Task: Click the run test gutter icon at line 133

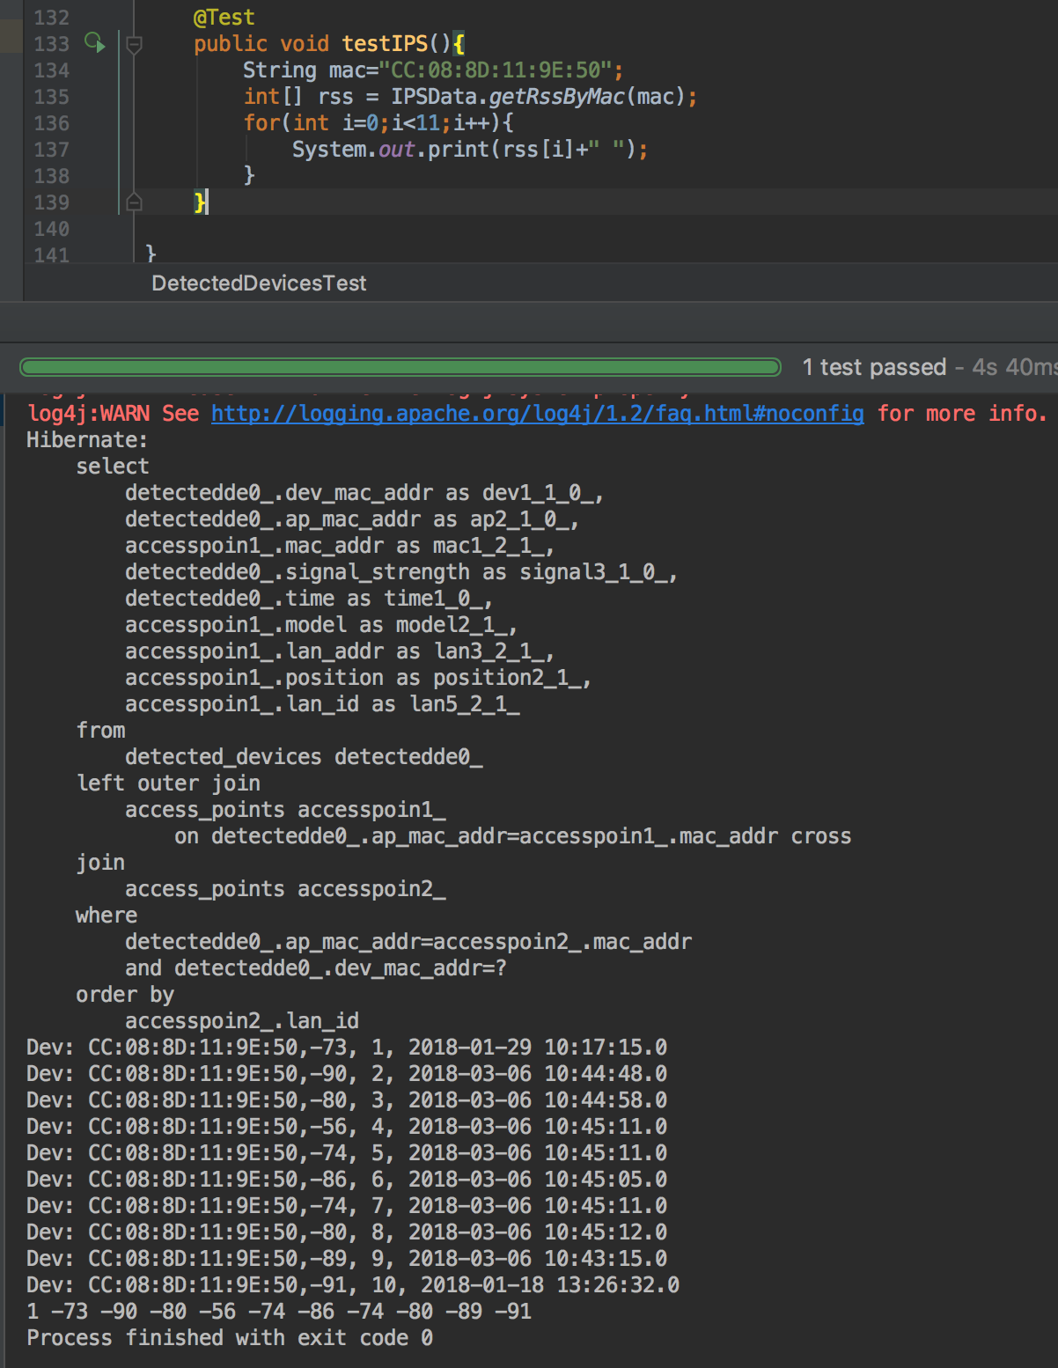Action: (94, 42)
